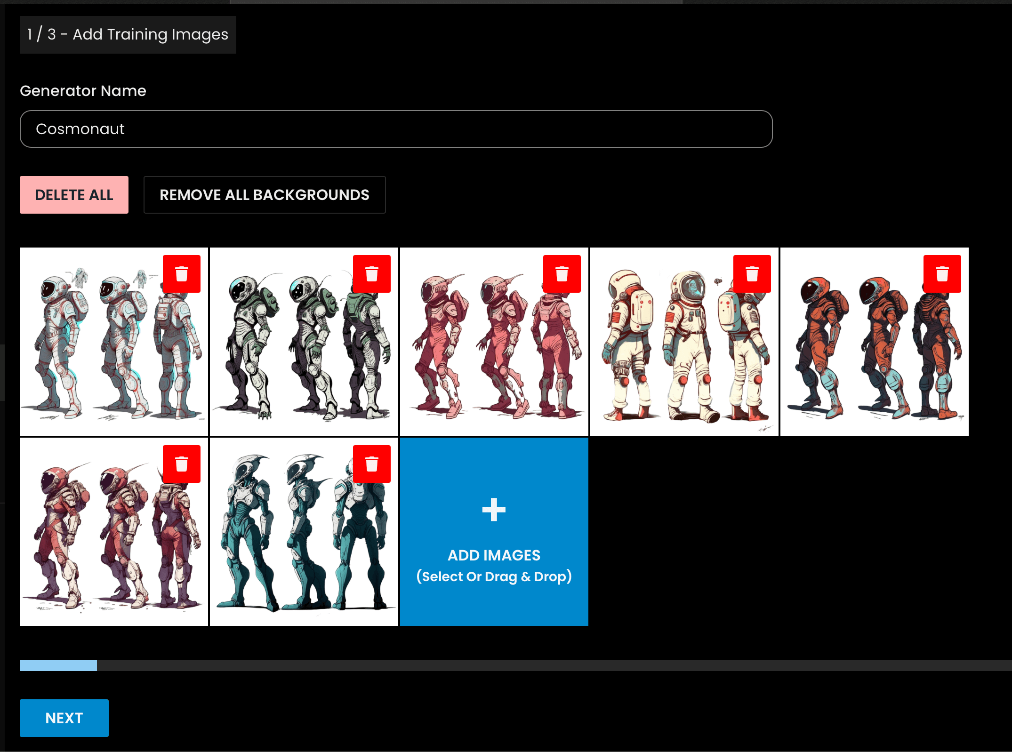Delete the orange cosmonaut image
The image size is (1012, 752).
(x=942, y=274)
